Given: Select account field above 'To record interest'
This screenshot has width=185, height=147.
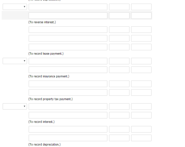Looking at the screenshot, I should (68, 115).
